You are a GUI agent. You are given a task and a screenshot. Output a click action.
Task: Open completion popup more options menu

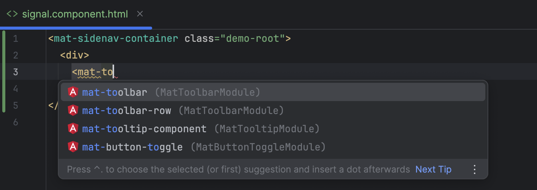point(474,169)
